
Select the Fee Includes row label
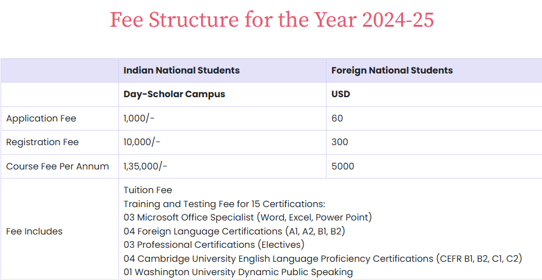point(34,231)
